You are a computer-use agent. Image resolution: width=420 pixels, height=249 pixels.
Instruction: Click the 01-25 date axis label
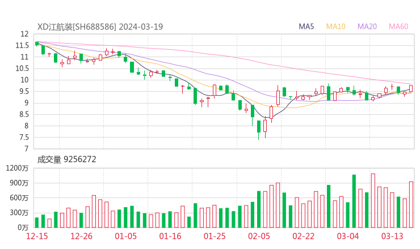click(215, 236)
